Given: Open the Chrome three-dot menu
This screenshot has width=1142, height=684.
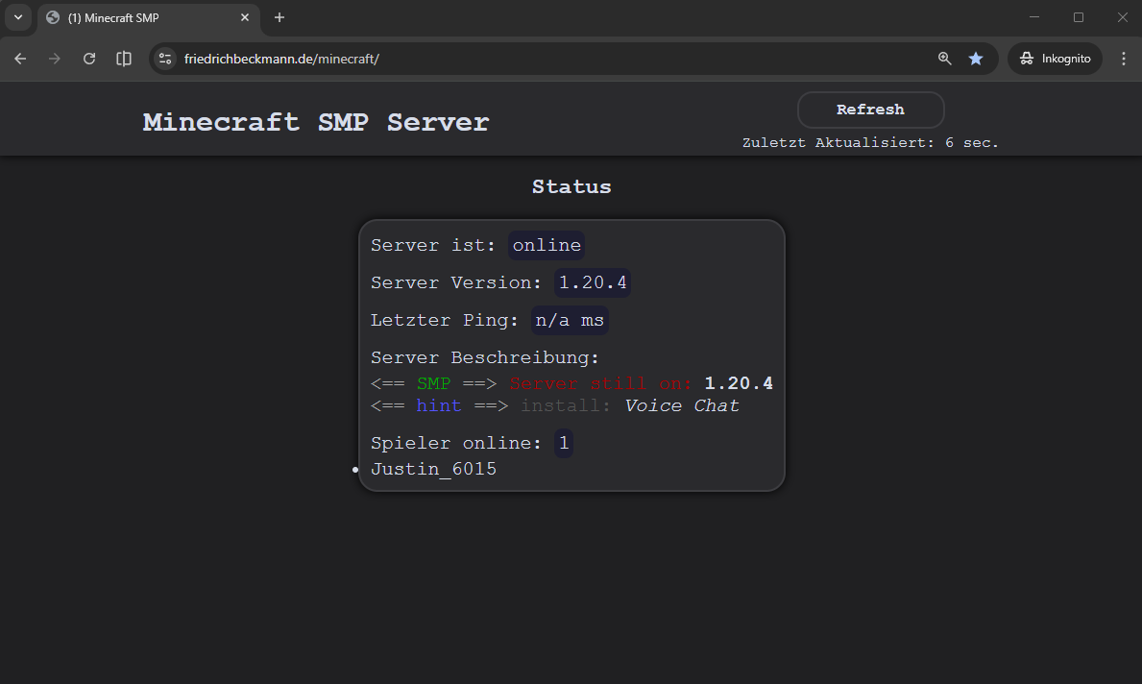Looking at the screenshot, I should coord(1123,59).
